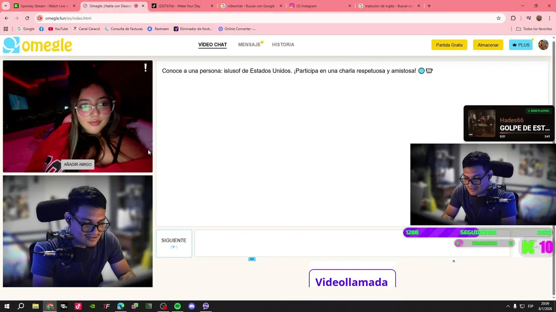Switch to TikTok Make Your Day tab

[183, 6]
